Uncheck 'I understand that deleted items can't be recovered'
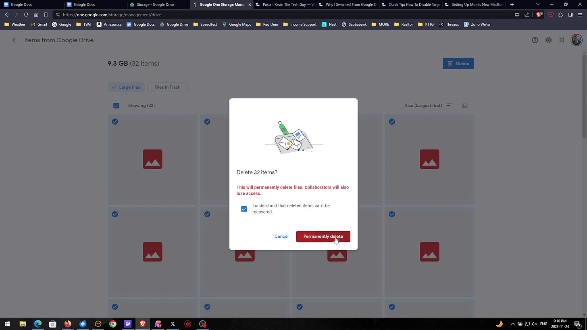Image resolution: width=587 pixels, height=330 pixels. point(244,209)
